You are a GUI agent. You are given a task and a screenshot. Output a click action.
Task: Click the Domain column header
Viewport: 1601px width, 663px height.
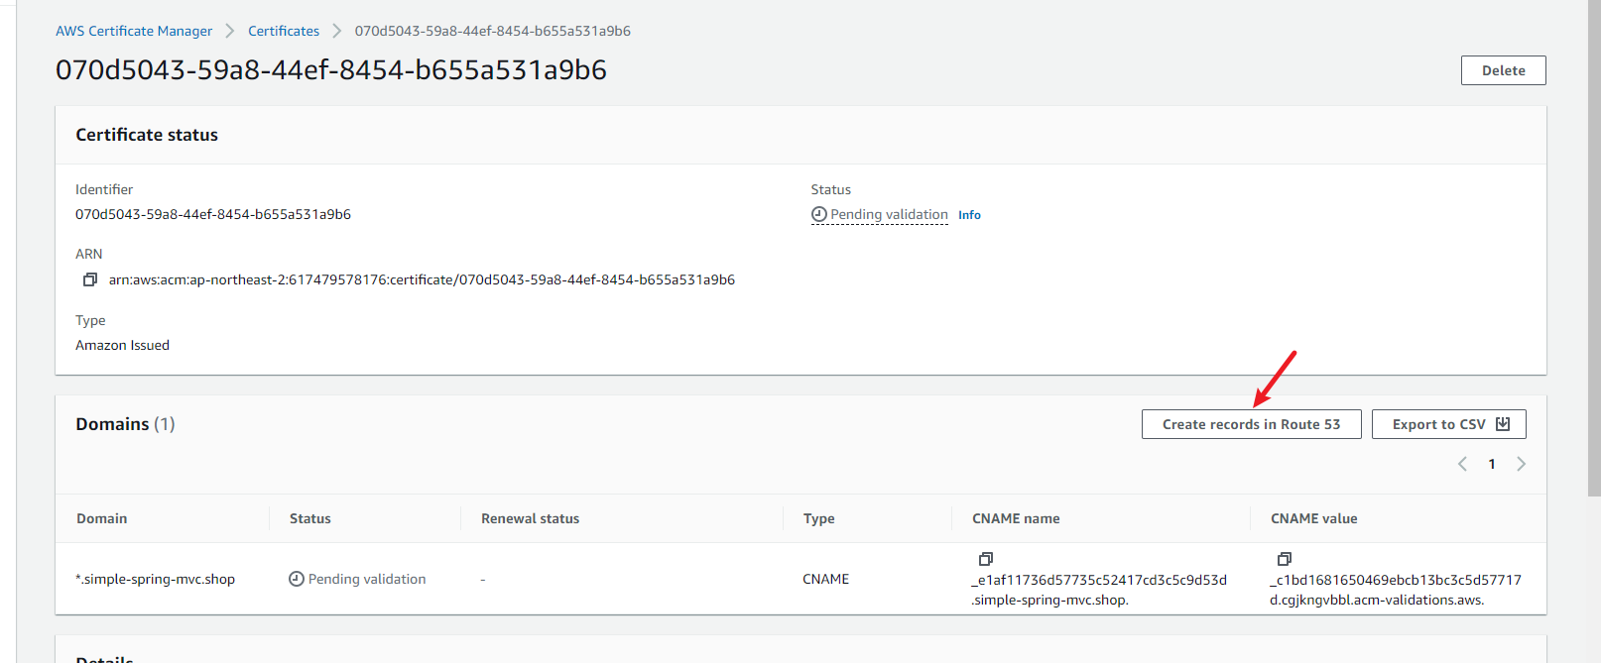tap(102, 518)
